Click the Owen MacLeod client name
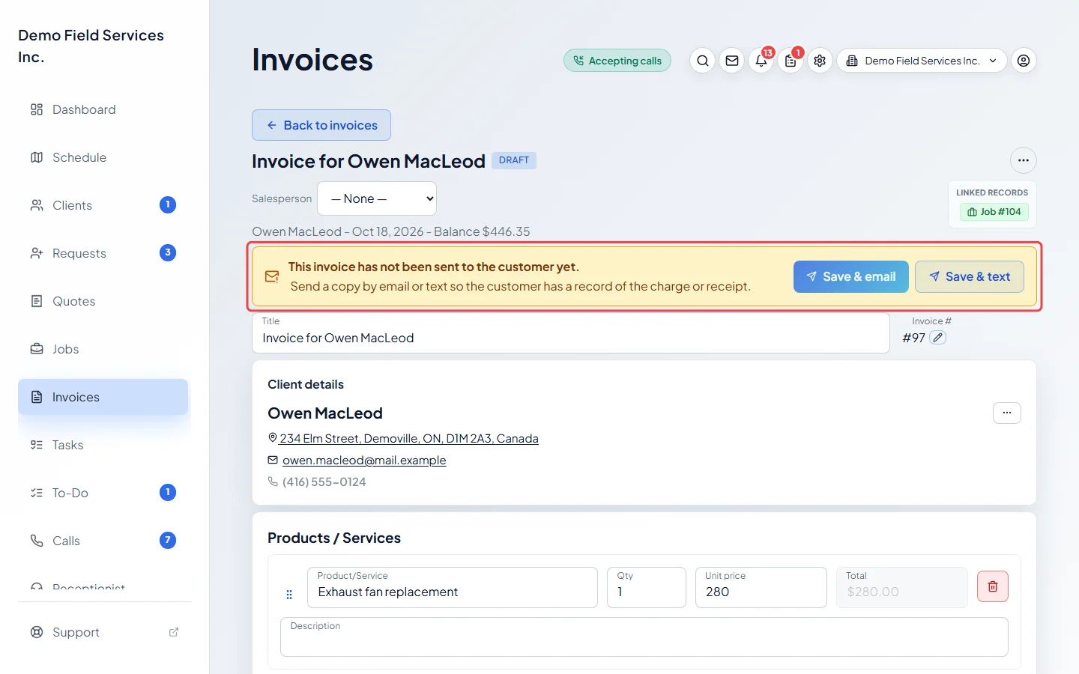This screenshot has width=1079, height=674. tap(325, 413)
